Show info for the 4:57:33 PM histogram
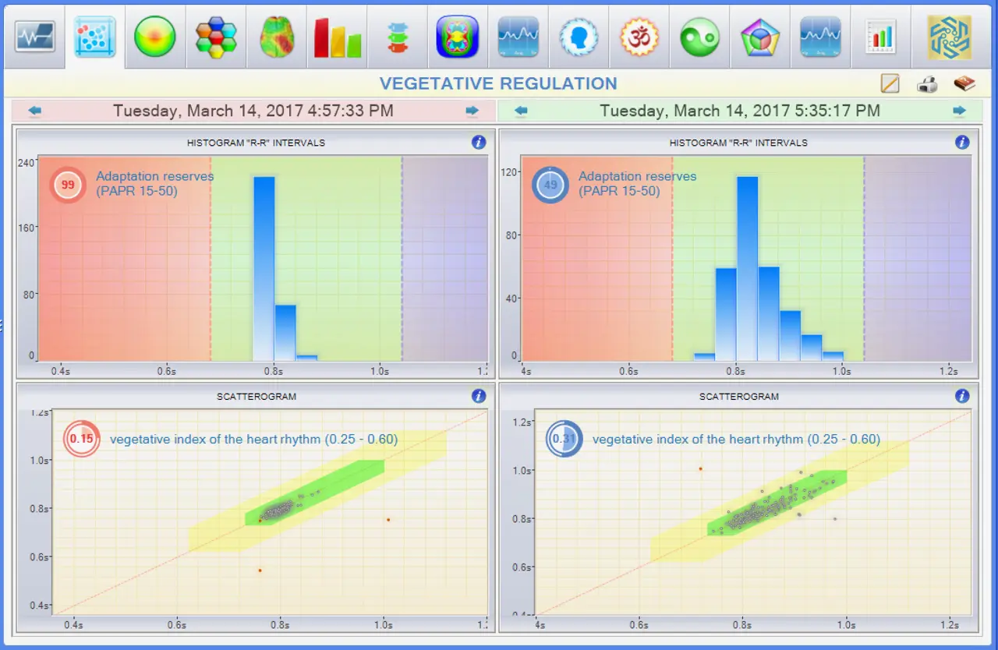This screenshot has width=998, height=650. pyautogui.click(x=479, y=142)
